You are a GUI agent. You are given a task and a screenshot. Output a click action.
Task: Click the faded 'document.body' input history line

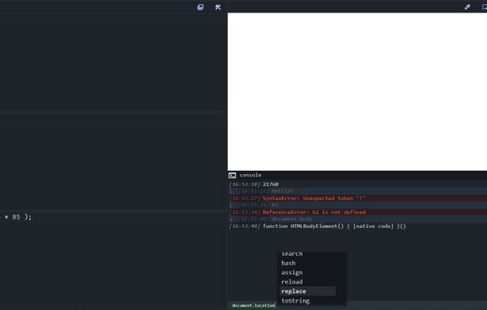(357, 220)
